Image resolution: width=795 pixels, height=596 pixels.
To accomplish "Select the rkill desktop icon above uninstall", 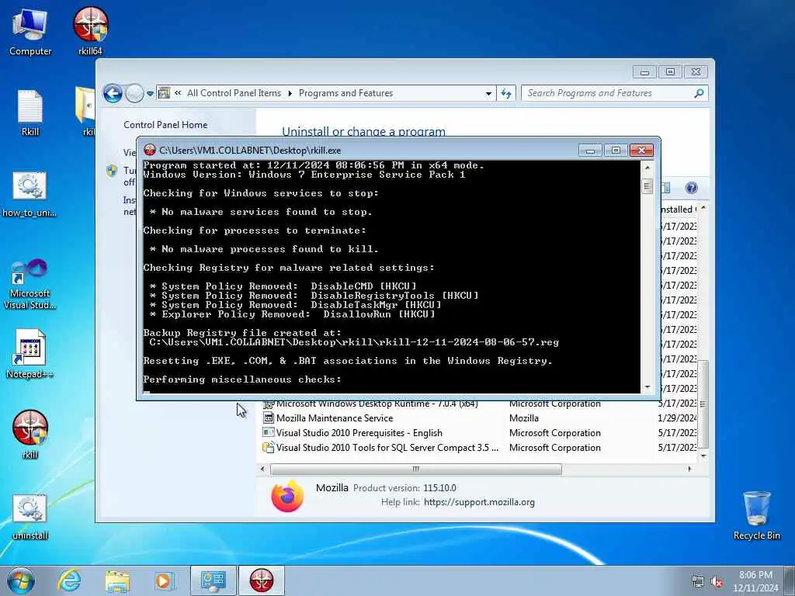I will point(30,434).
